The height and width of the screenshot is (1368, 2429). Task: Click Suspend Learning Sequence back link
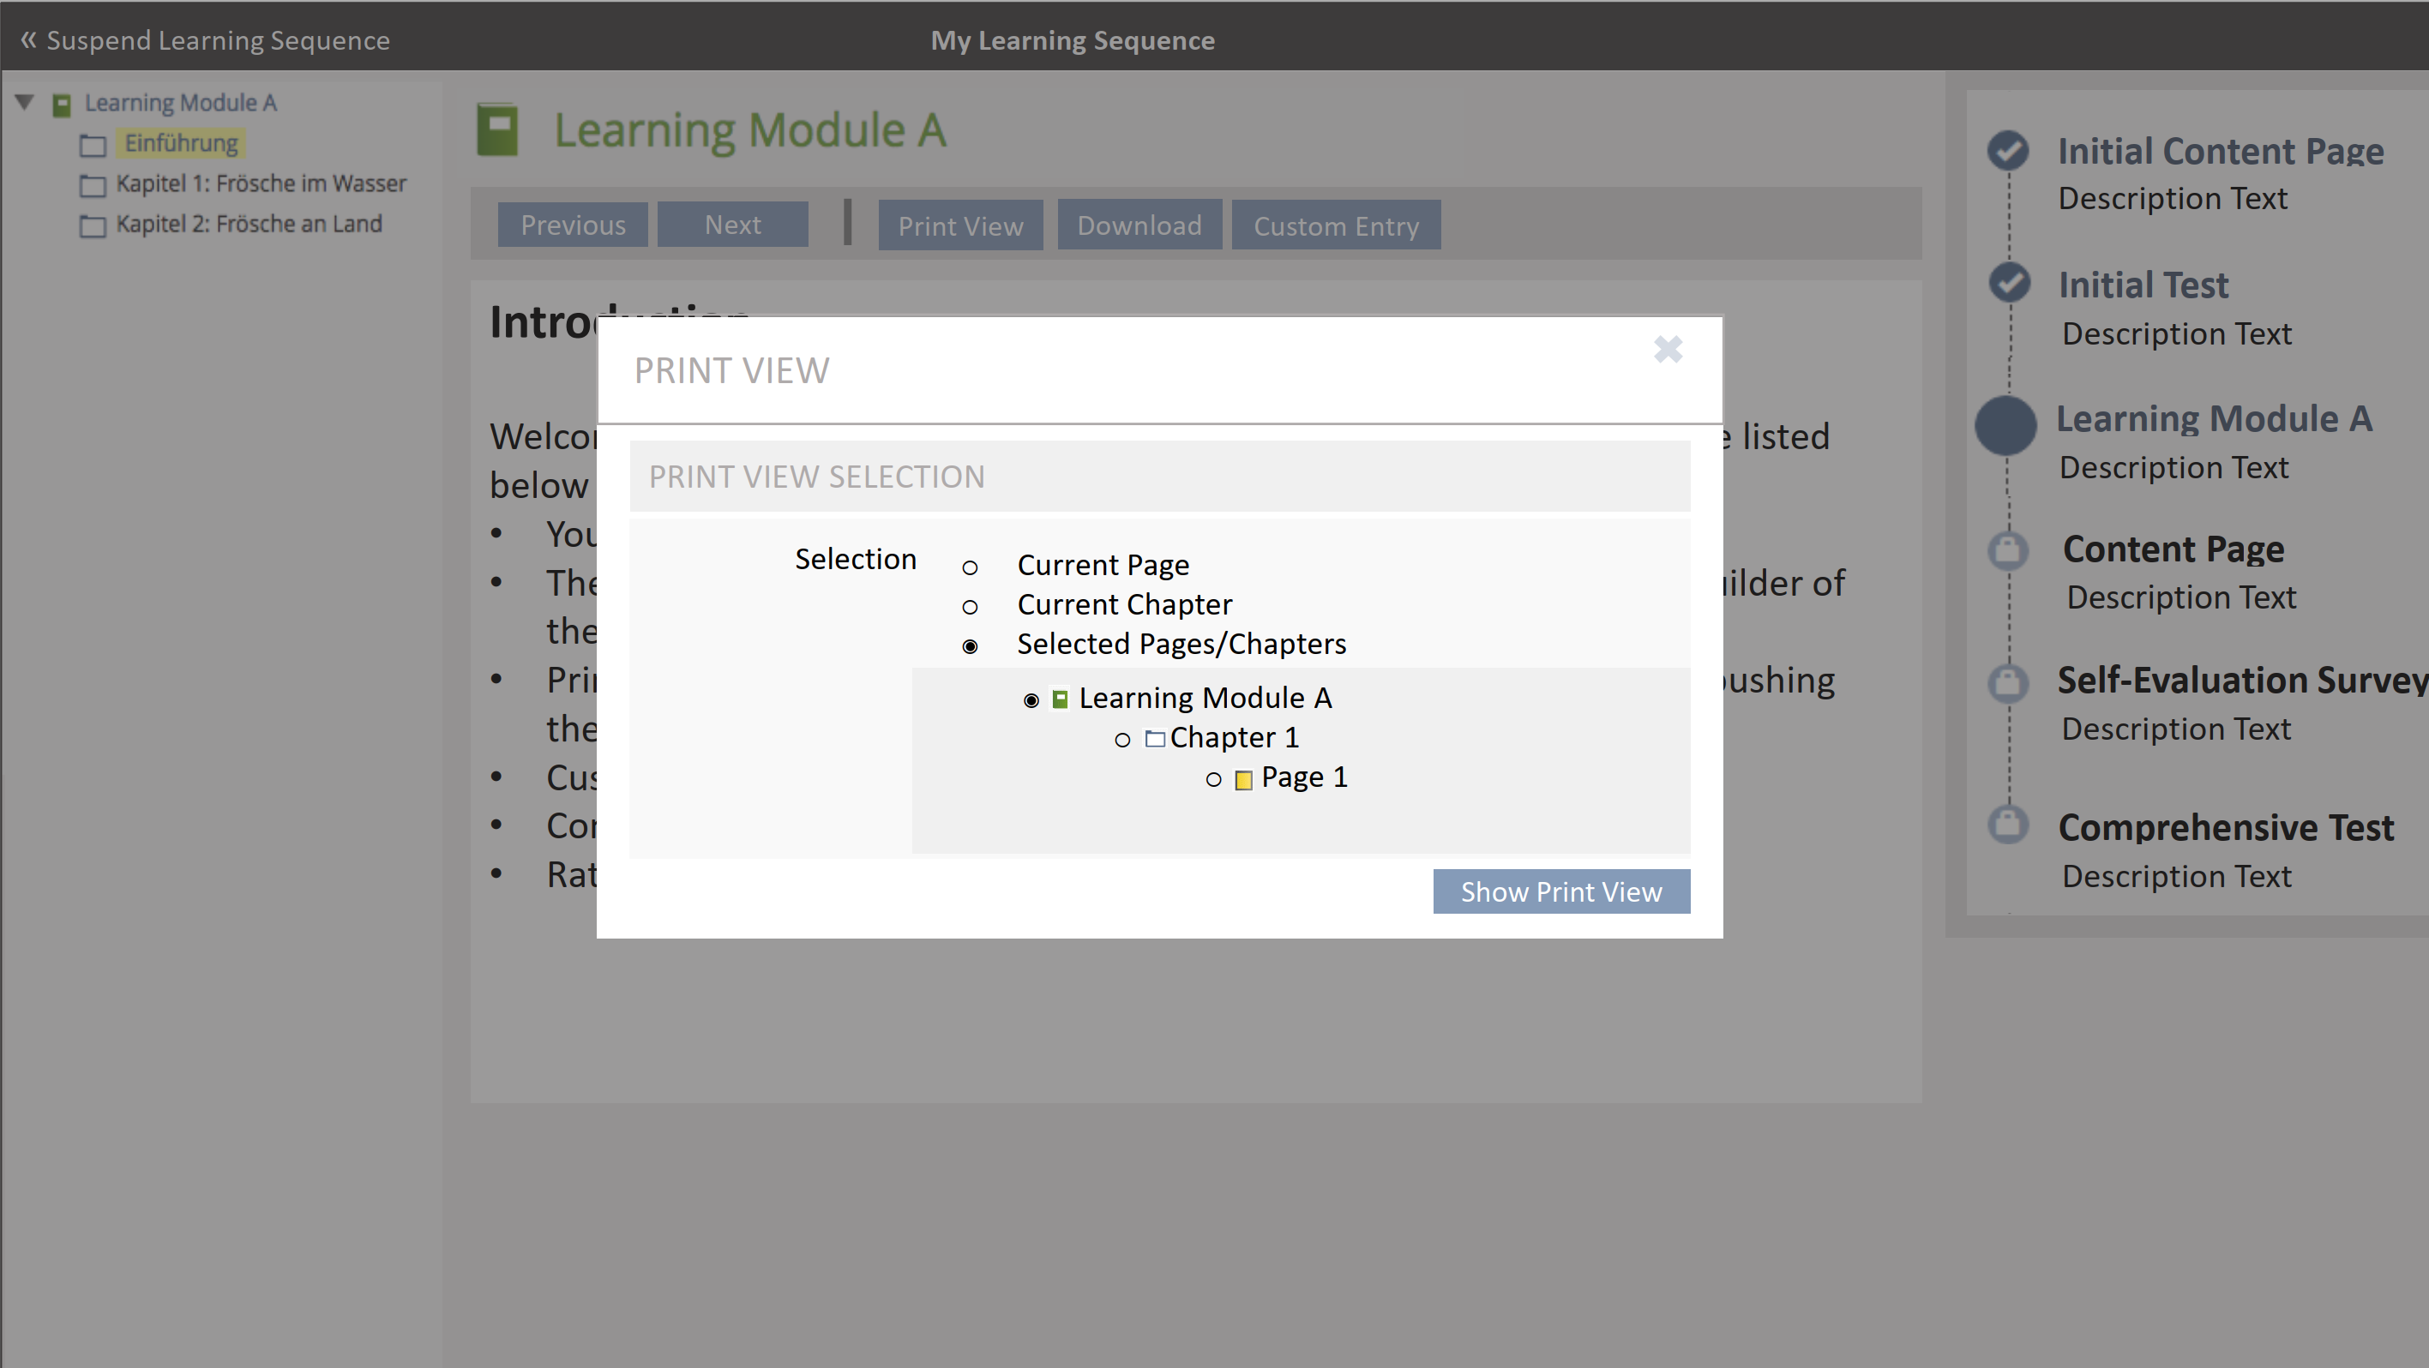coord(205,40)
